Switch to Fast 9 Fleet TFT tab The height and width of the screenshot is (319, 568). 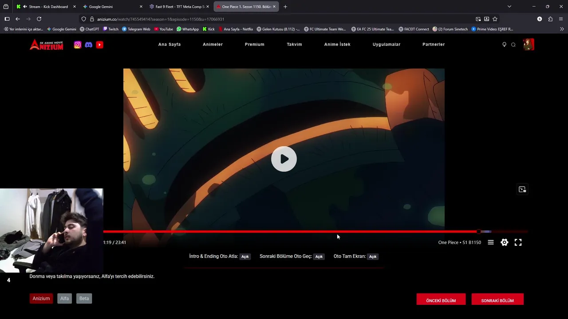coord(180,7)
